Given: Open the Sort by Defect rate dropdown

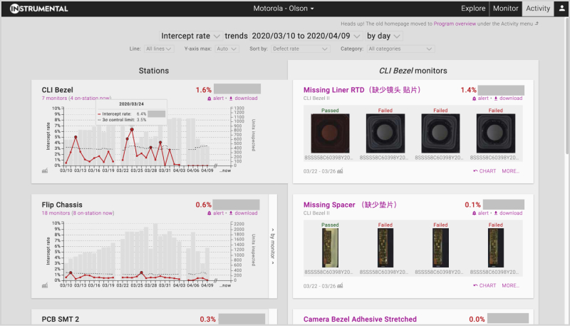Looking at the screenshot, I should click(x=300, y=49).
